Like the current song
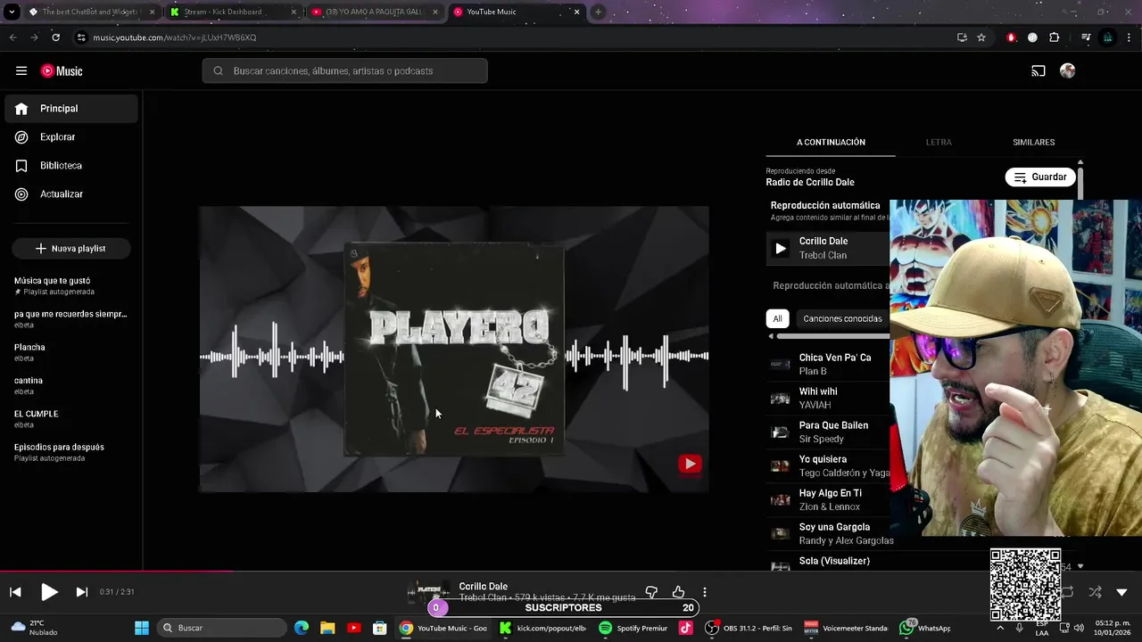 [678, 592]
